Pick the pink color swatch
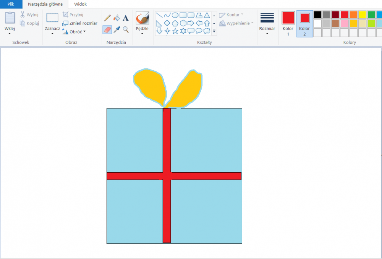382x259 pixels. click(x=345, y=24)
